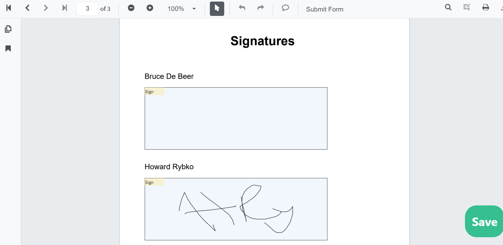Viewport: 503px width, 245px height.
Task: Zoom out with the minus icon
Action: tap(131, 8)
